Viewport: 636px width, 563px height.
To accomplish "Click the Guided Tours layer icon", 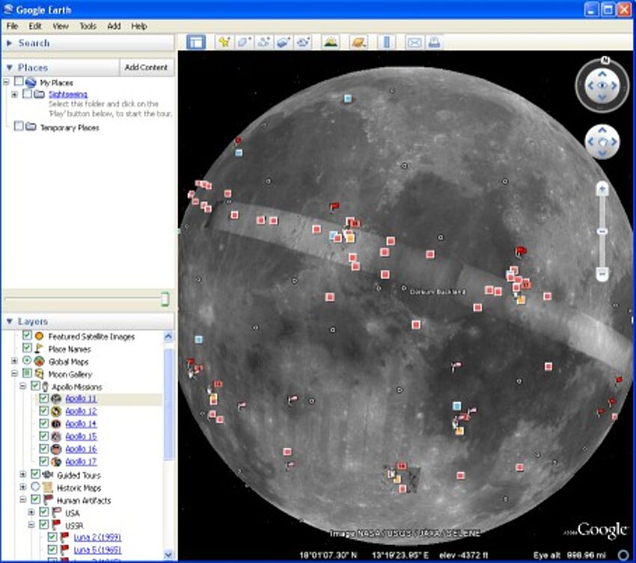I will pos(48,475).
